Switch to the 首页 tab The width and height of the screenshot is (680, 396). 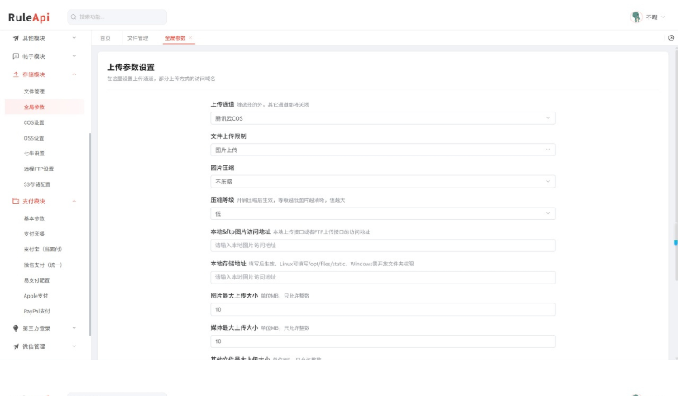(x=105, y=38)
